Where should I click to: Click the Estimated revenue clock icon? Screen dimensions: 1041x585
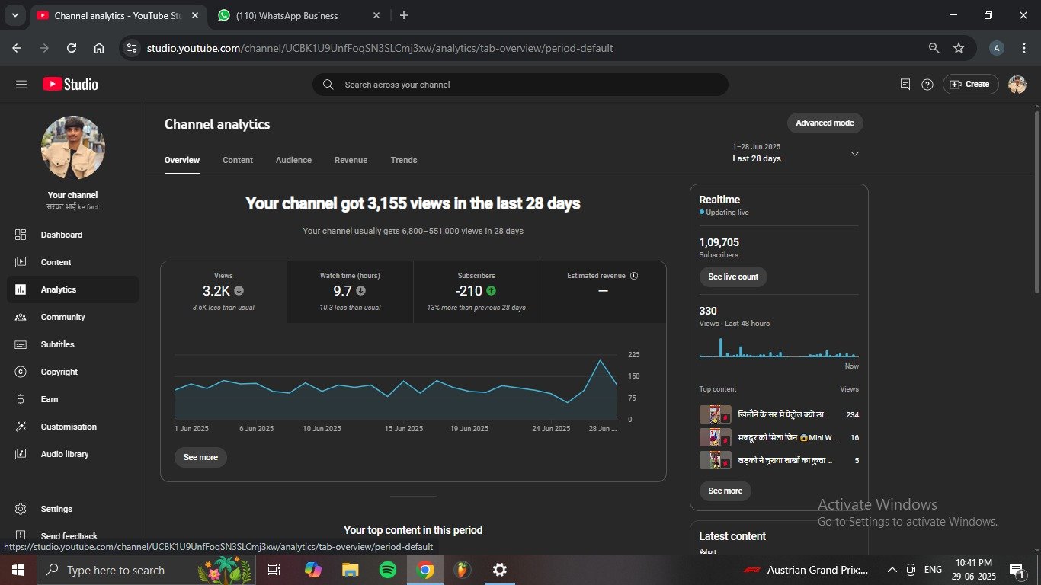[634, 276]
